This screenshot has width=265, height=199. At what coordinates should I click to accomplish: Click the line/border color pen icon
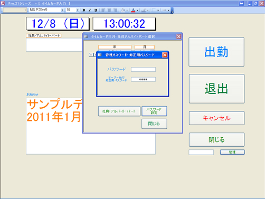click(x=144, y=10)
